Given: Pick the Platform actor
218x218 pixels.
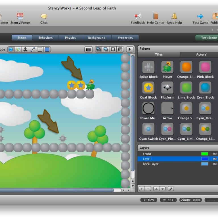Looking at the screenshot, I should click(167, 88).
